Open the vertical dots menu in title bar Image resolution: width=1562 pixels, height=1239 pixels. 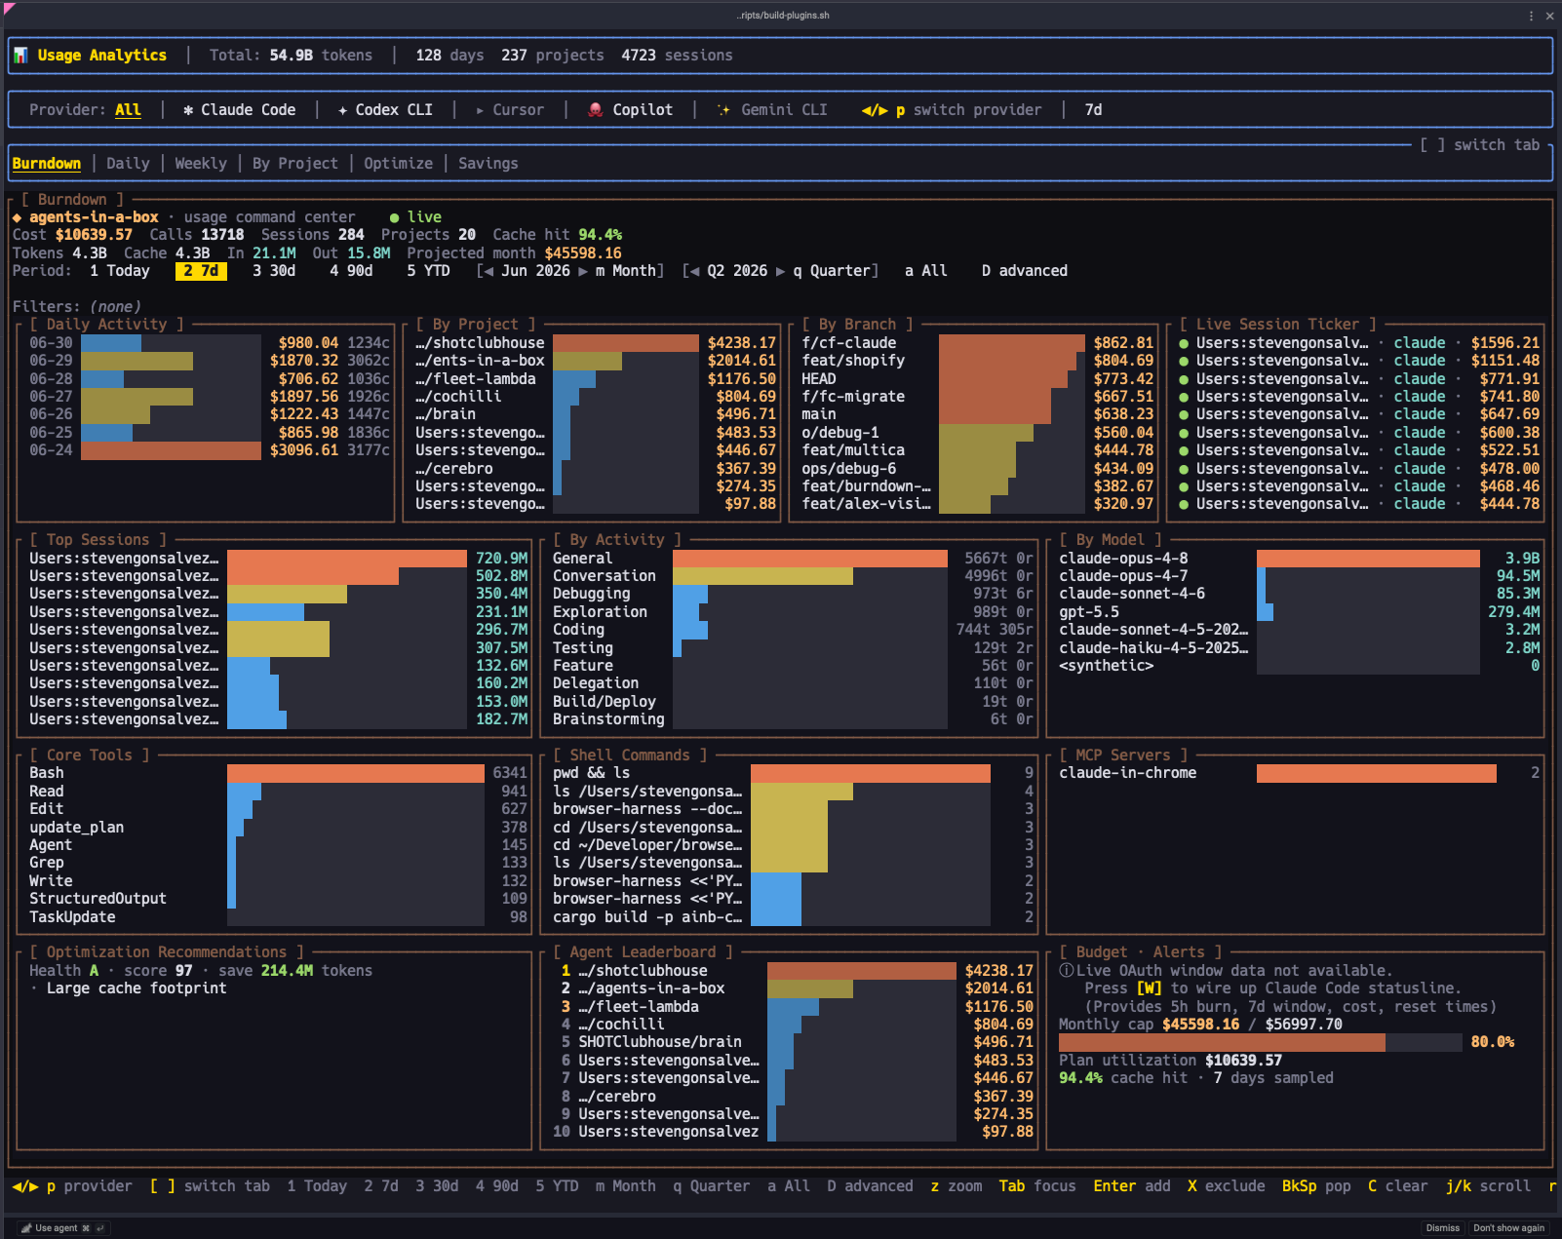[x=1531, y=16]
